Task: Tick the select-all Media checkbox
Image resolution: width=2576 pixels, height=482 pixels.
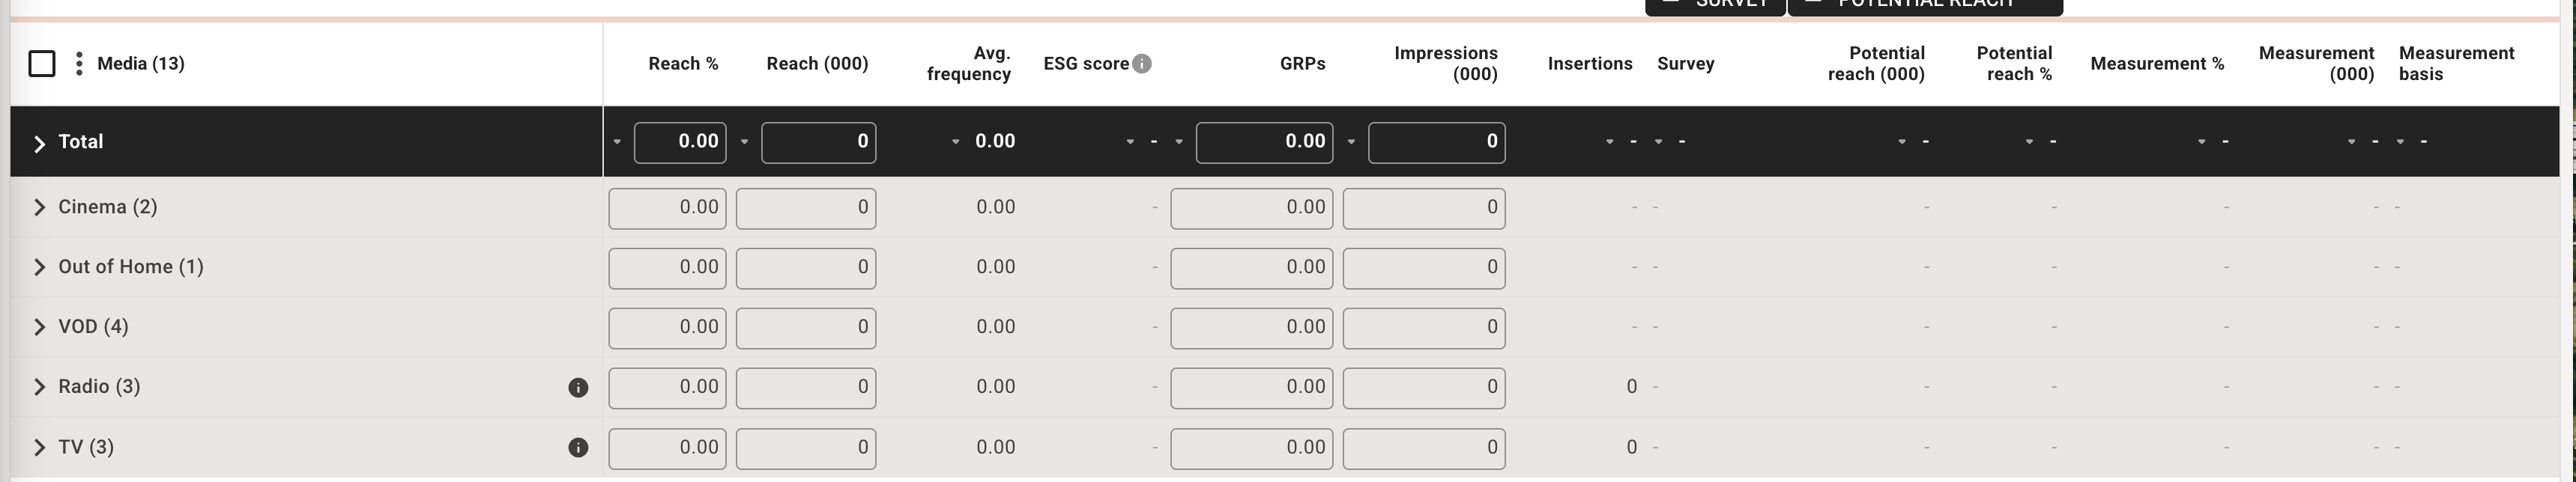Action: [42, 64]
